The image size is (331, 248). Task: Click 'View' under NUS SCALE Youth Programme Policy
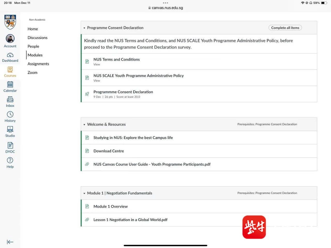click(x=97, y=81)
